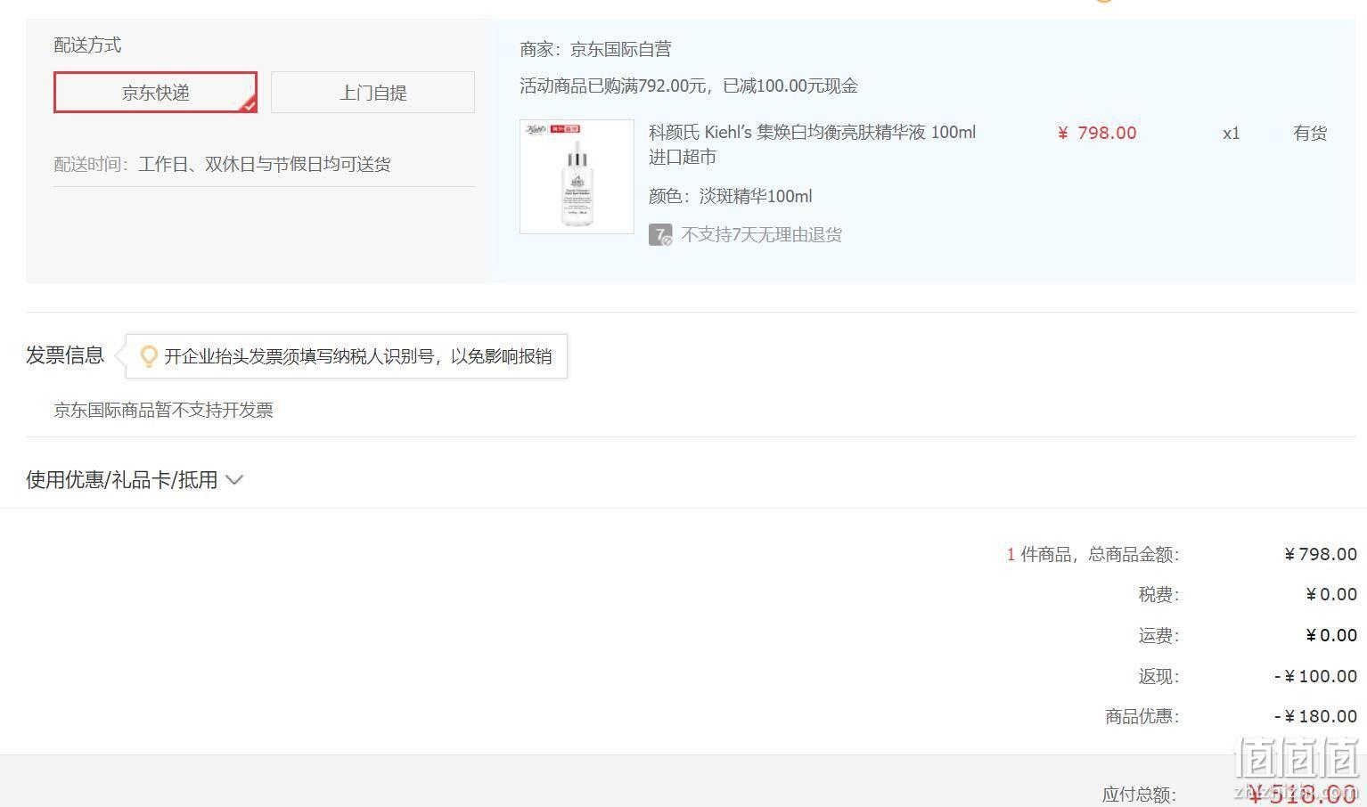Image resolution: width=1367 pixels, height=807 pixels.
Task: Click 税费 ¥0.00 value
Action: point(1331,594)
